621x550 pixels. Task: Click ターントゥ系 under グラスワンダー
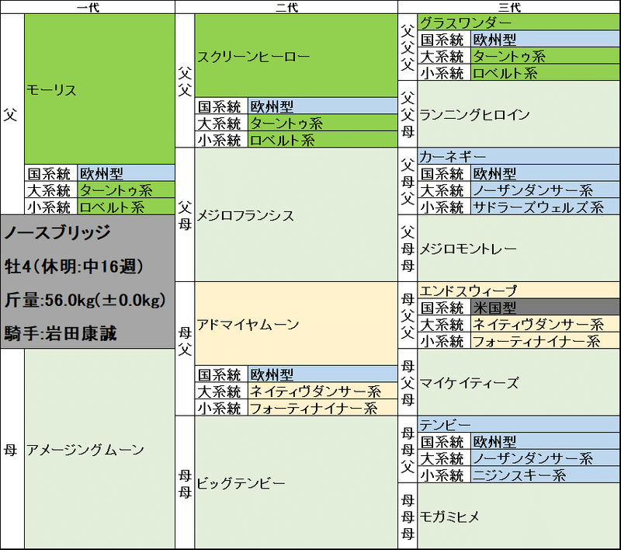click(x=546, y=56)
